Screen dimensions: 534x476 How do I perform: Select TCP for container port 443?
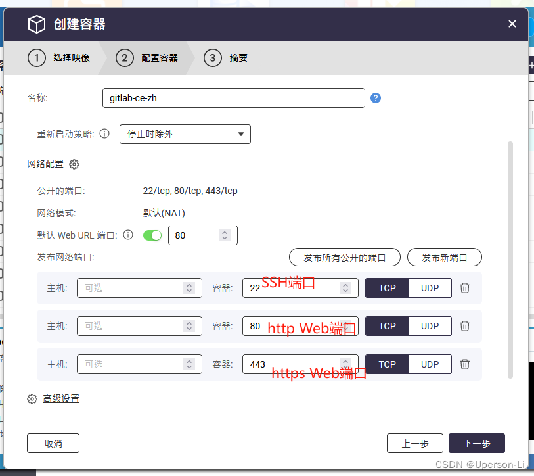click(x=387, y=364)
